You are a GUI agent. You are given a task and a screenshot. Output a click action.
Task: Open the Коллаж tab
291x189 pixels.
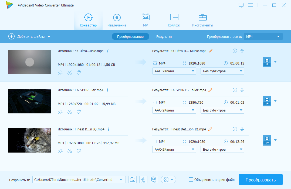point(174,21)
